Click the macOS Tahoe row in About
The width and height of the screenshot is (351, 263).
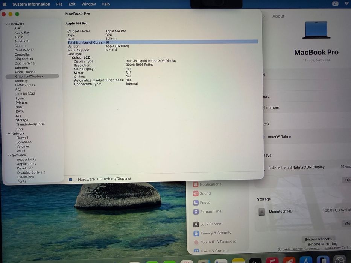(x=307, y=137)
